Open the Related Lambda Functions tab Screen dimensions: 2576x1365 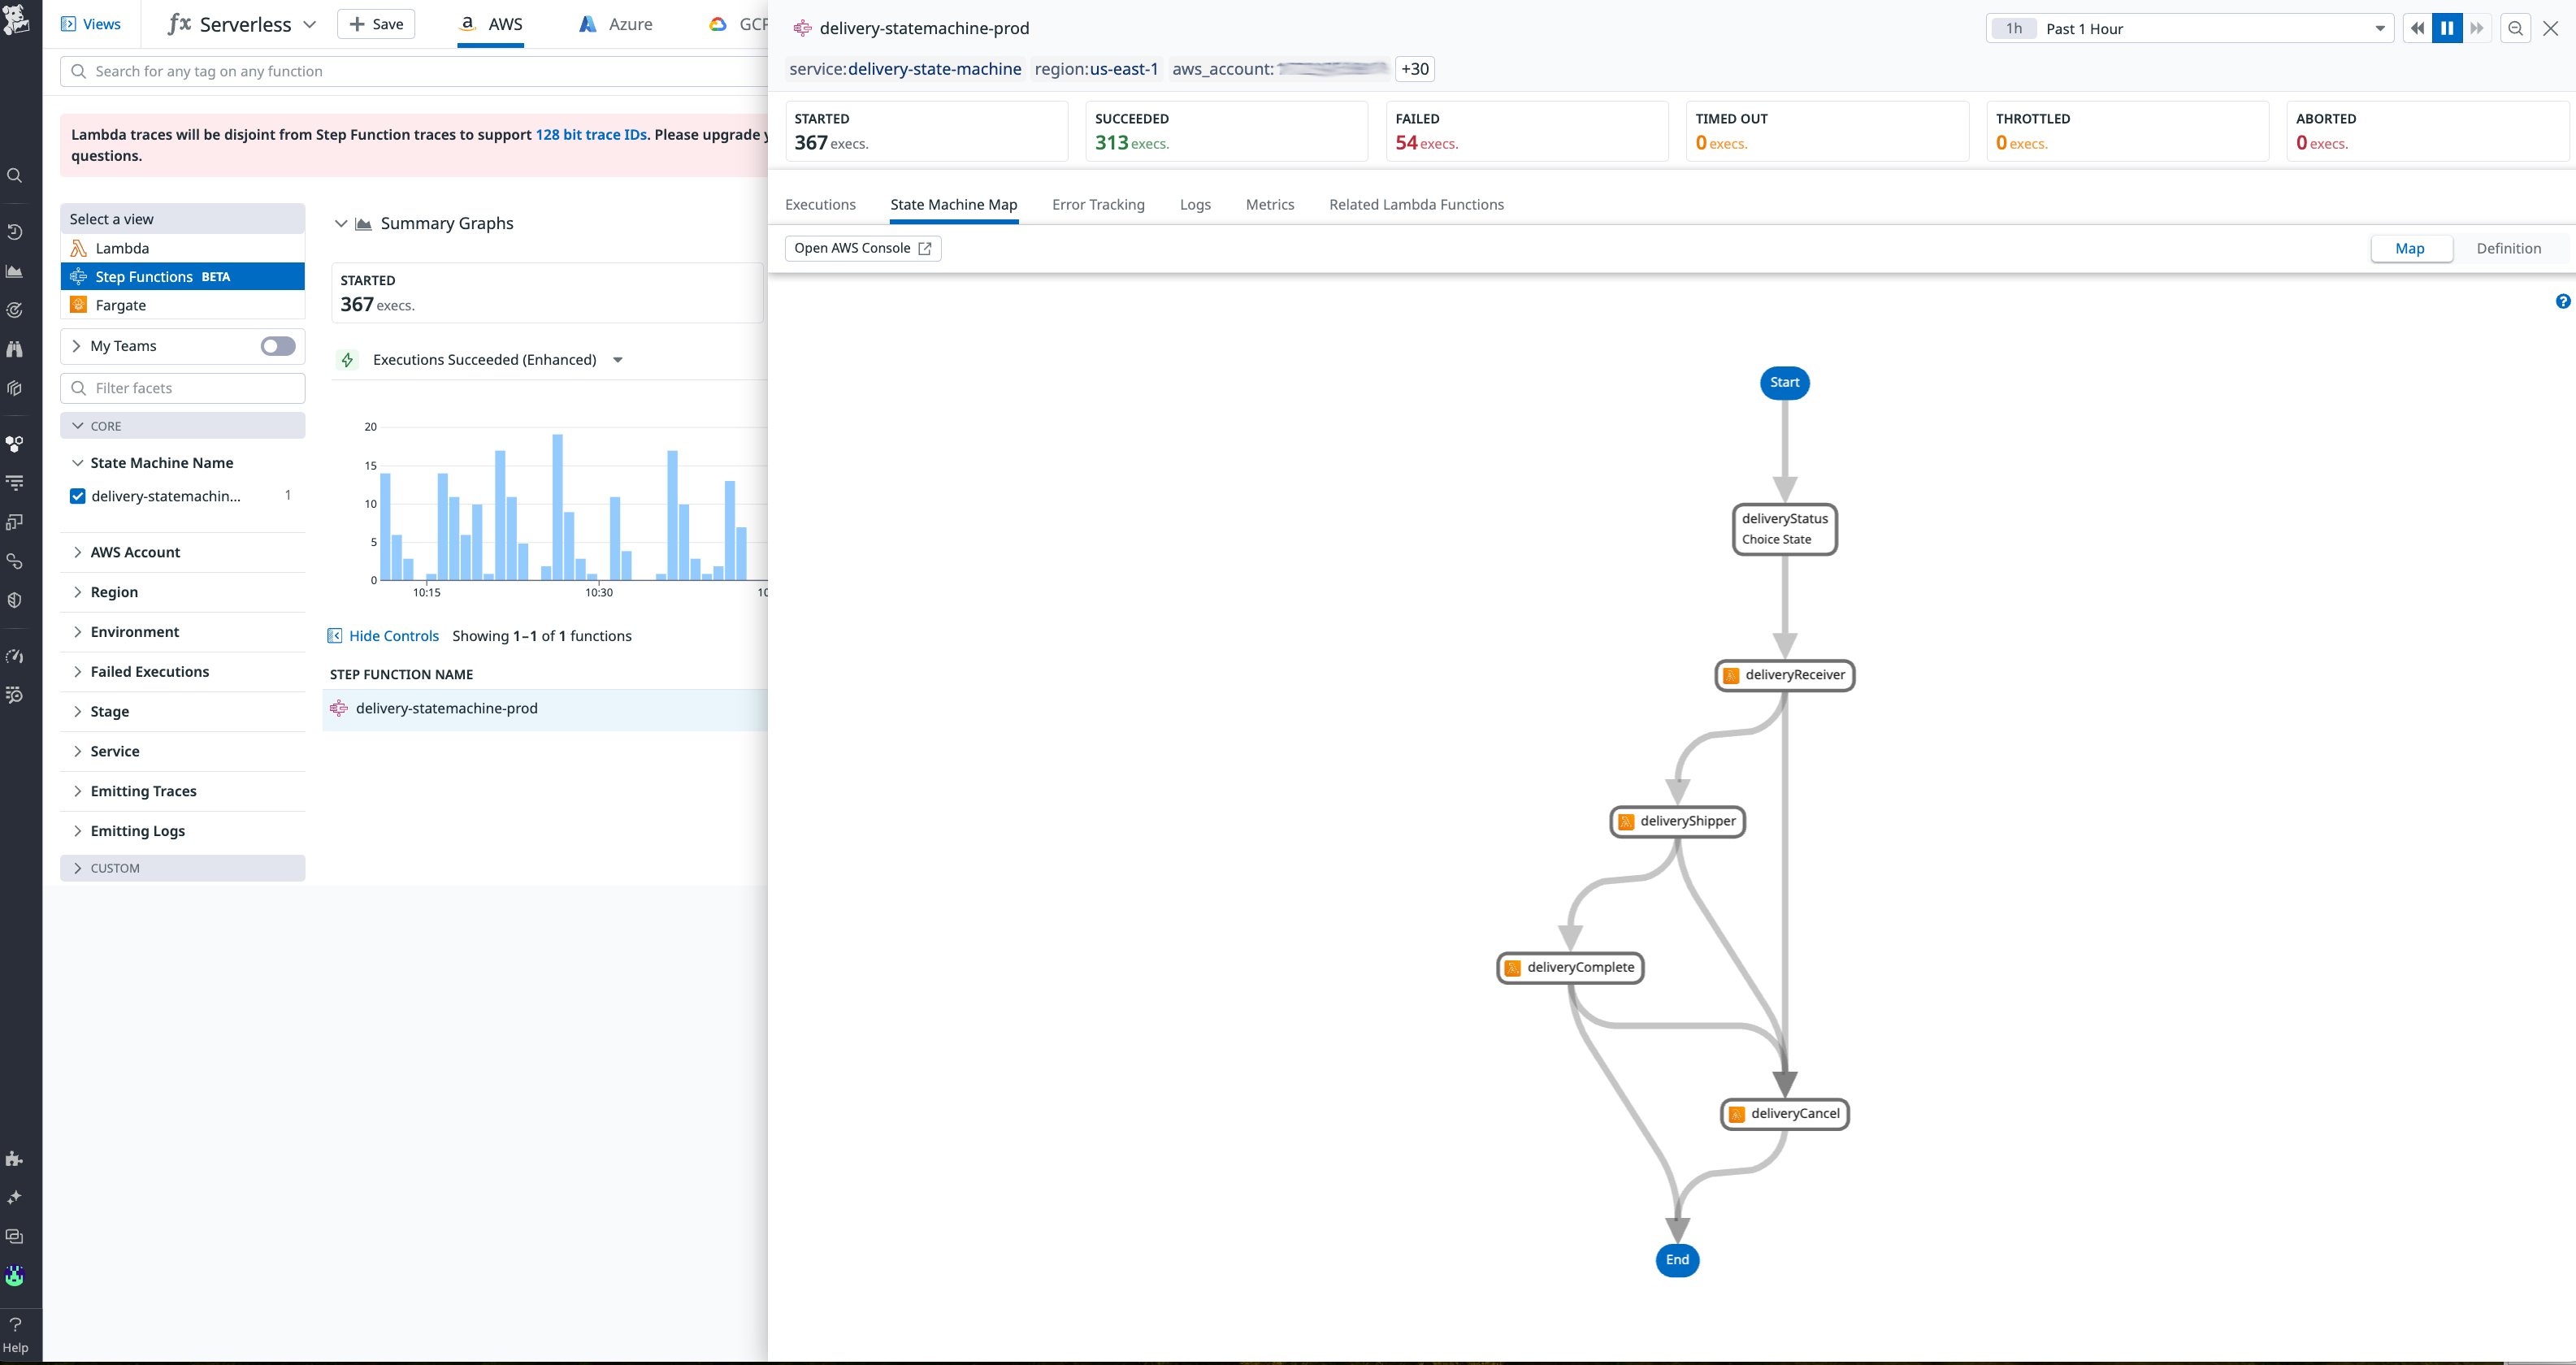pos(1416,204)
